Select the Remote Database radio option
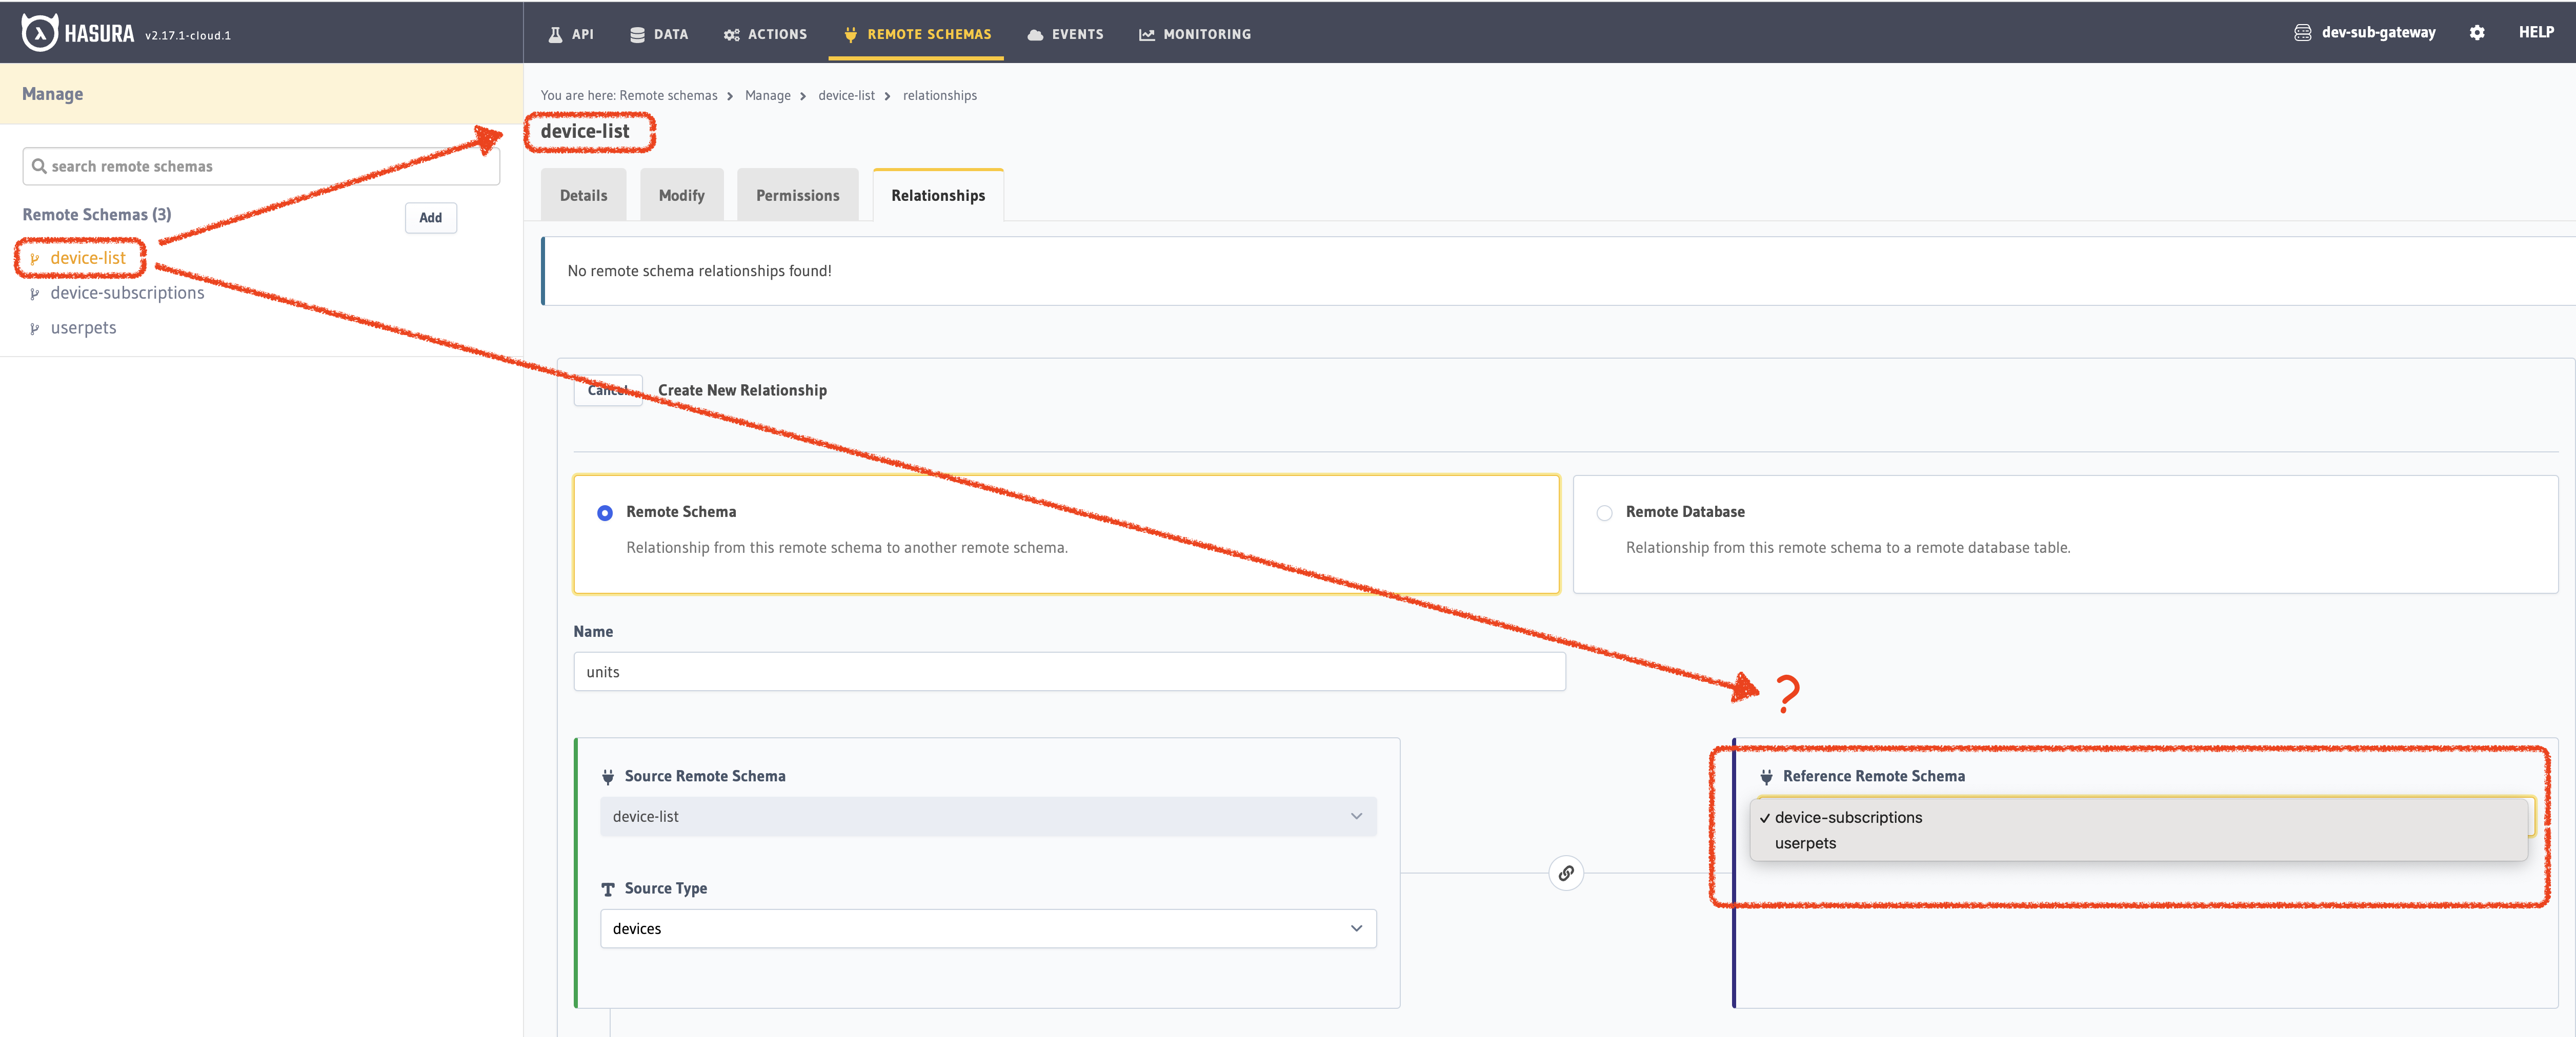This screenshot has width=2576, height=1037. [1604, 512]
